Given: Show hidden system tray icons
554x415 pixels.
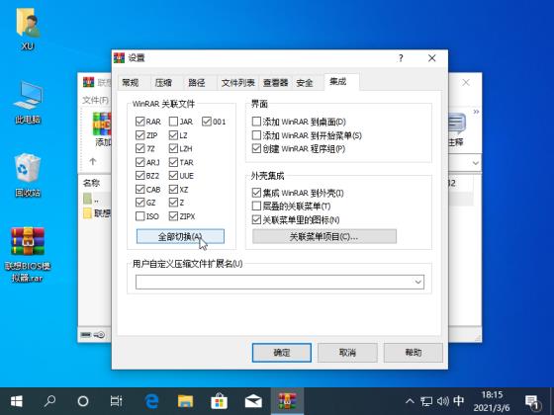Looking at the screenshot, I should tap(410, 401).
